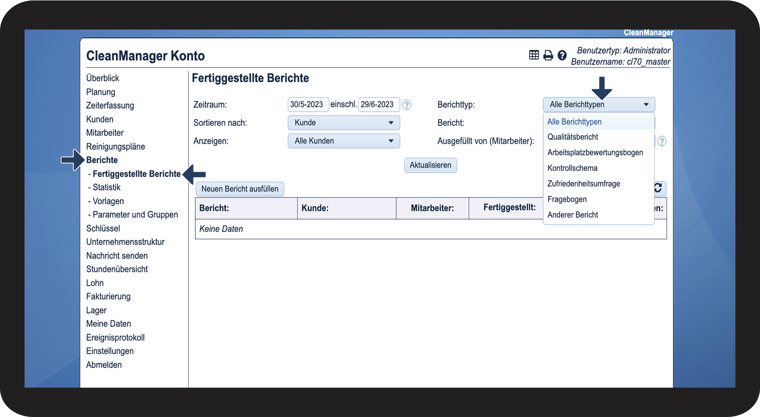
Task: Go to Zeiterfassung
Action: coord(110,106)
